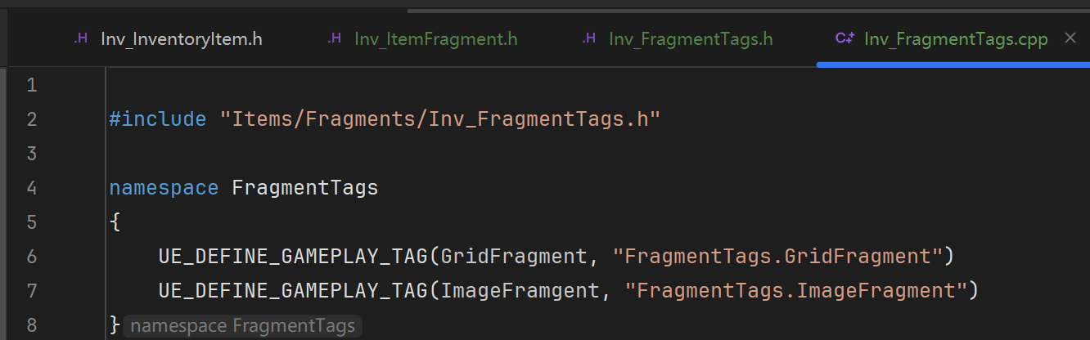
Task: Click the FragmentTags namespace identifier
Action: (305, 188)
